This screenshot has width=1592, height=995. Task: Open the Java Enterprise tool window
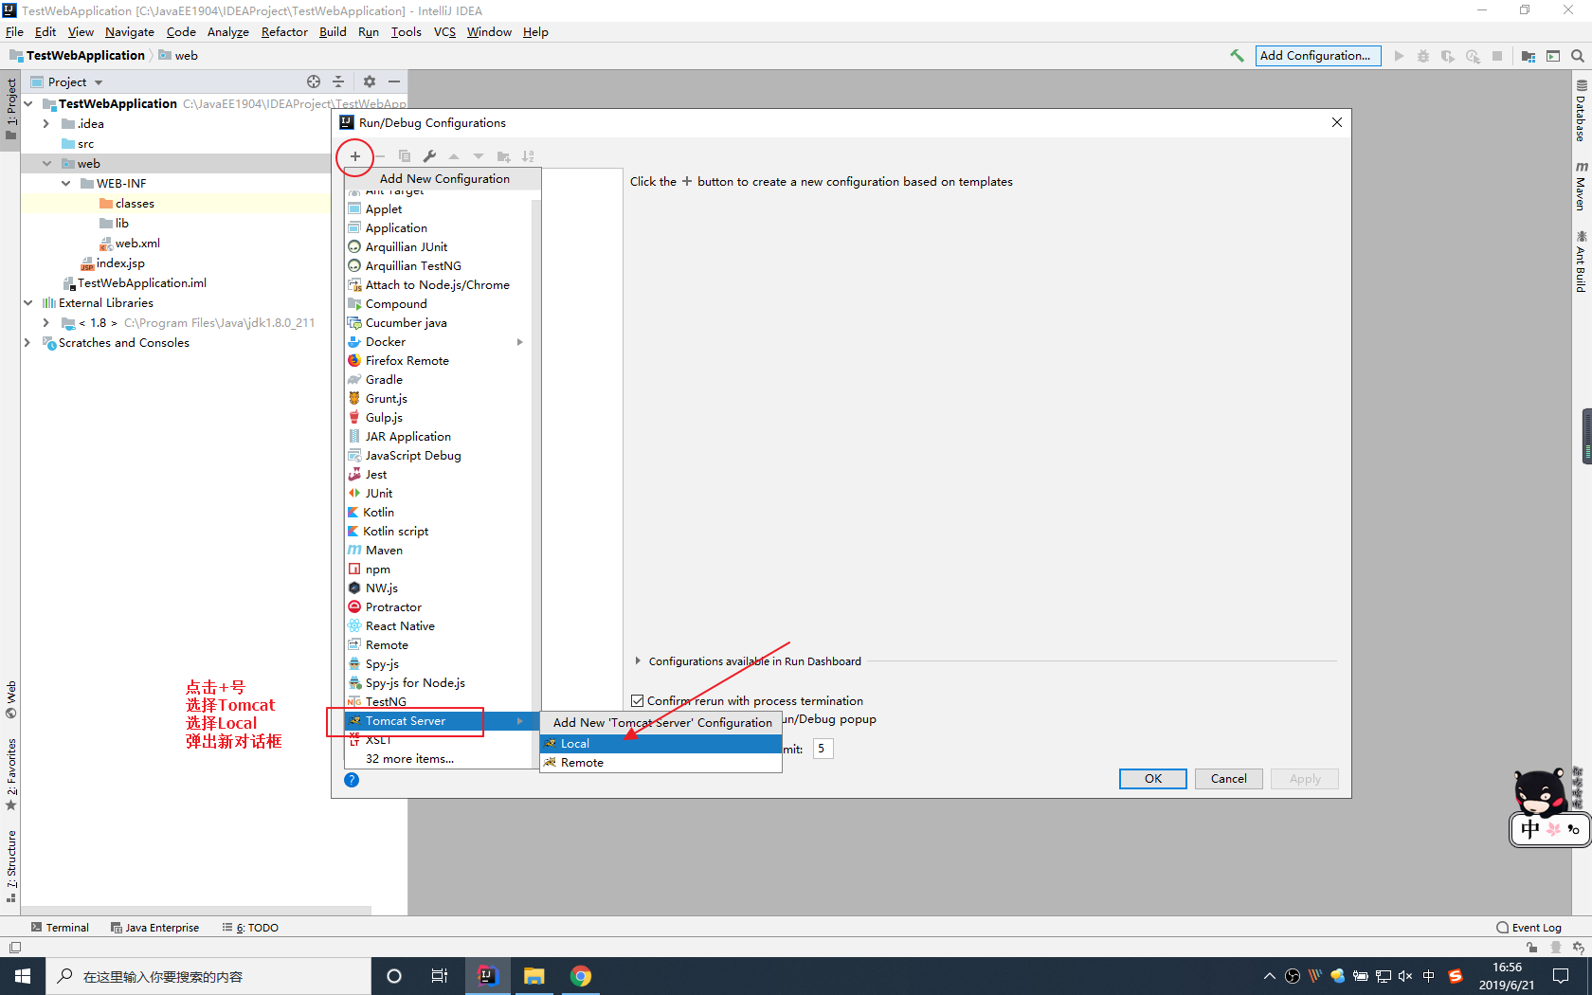click(154, 928)
